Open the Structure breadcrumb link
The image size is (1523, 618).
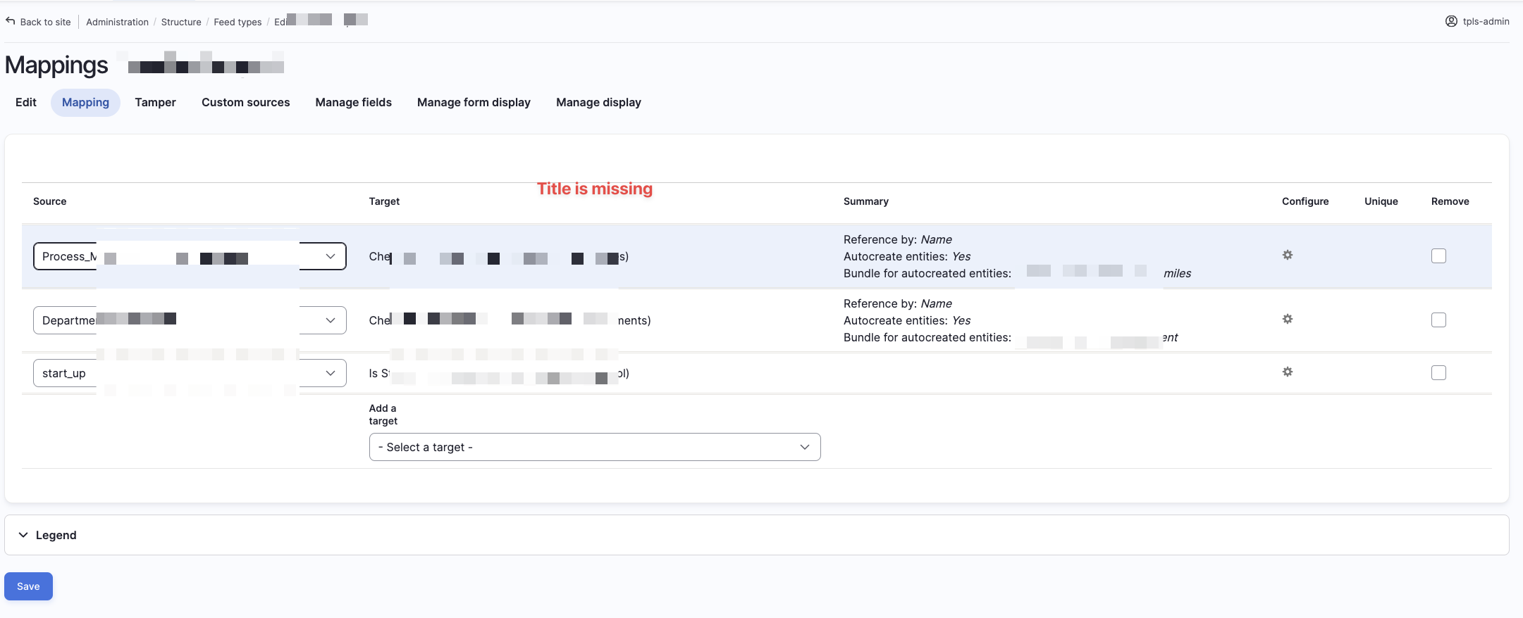point(181,22)
